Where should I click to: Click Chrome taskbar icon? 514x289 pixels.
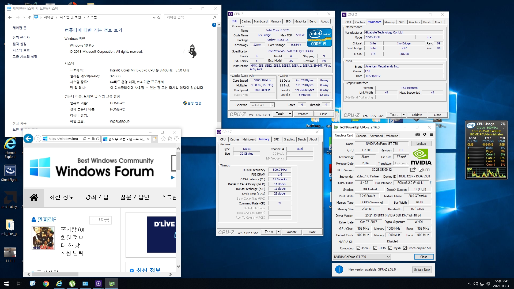click(46, 283)
